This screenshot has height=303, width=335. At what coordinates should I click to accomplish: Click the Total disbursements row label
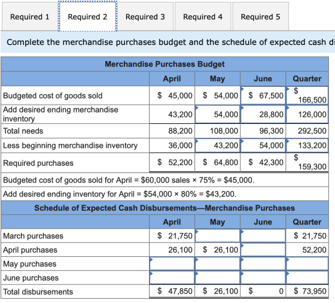pos(38,292)
